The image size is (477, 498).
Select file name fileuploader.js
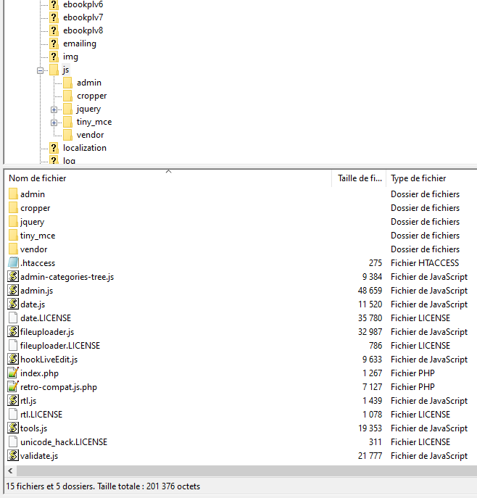click(47, 332)
